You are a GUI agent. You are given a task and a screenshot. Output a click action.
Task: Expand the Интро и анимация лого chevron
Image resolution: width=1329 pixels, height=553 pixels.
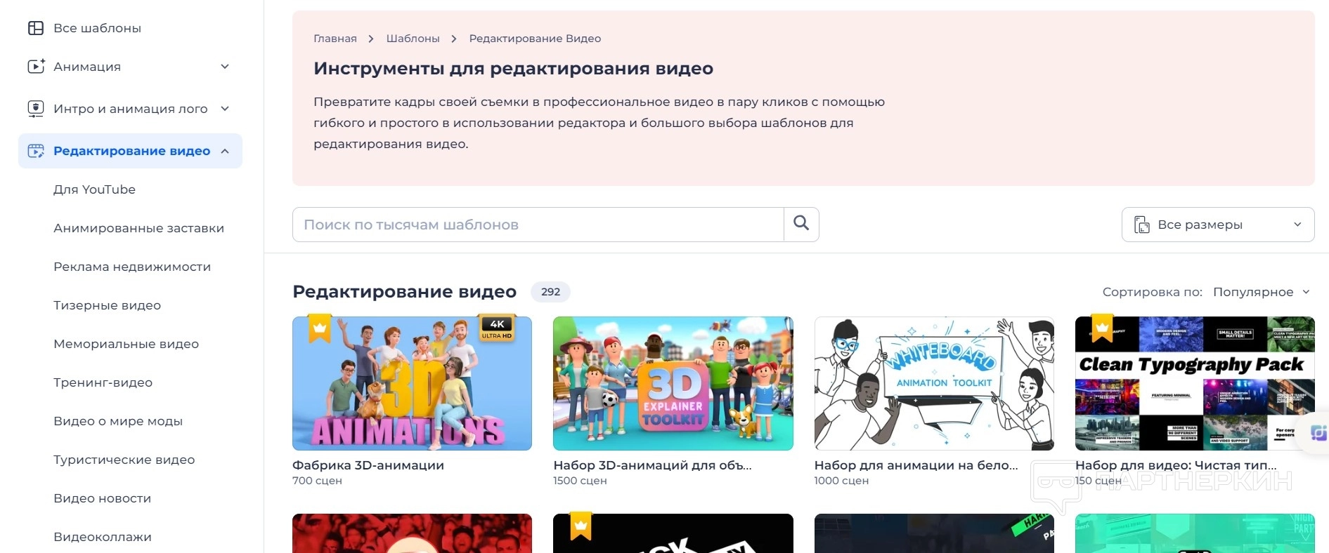pos(225,109)
